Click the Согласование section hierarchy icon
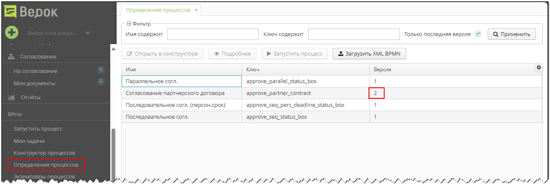This screenshot has width=550, height=187. (12, 56)
